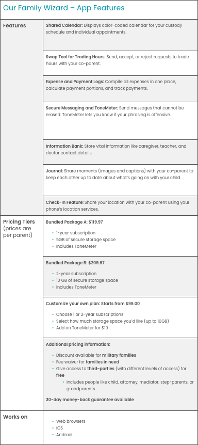The width and height of the screenshot is (198, 445).
Task: Click 'Add on ToneMeter for $10' bullet
Action: pyautogui.click(x=82, y=328)
